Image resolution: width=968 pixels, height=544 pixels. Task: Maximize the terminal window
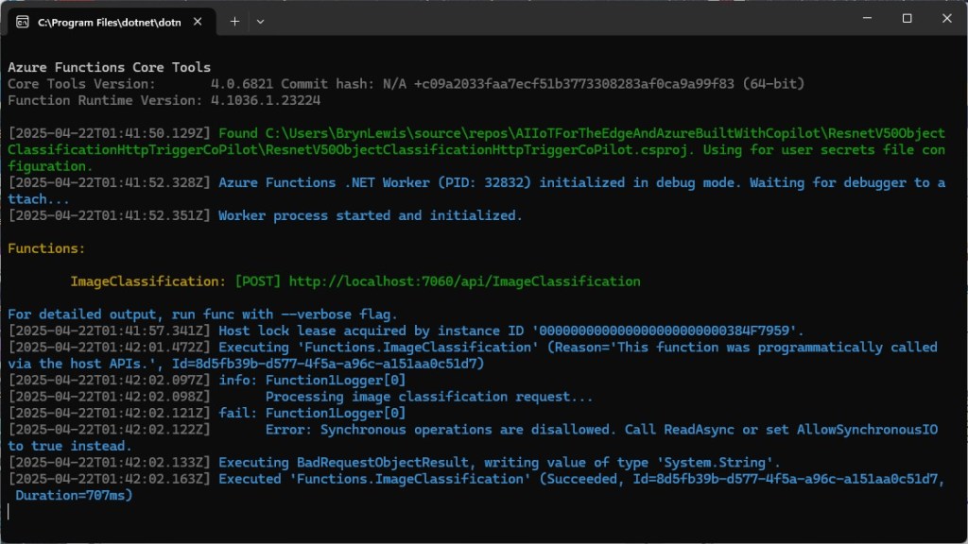[907, 19]
